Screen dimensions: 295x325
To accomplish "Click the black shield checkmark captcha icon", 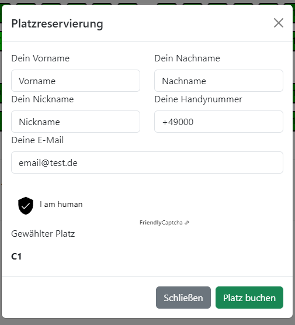I will [x=26, y=205].
